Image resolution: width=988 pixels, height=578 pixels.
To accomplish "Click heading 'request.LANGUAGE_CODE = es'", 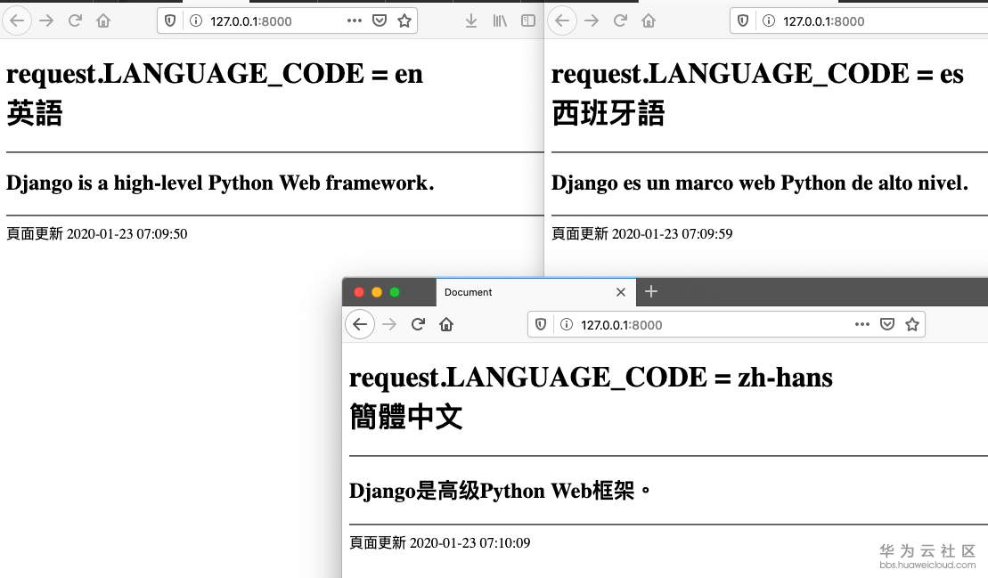I will point(757,74).
